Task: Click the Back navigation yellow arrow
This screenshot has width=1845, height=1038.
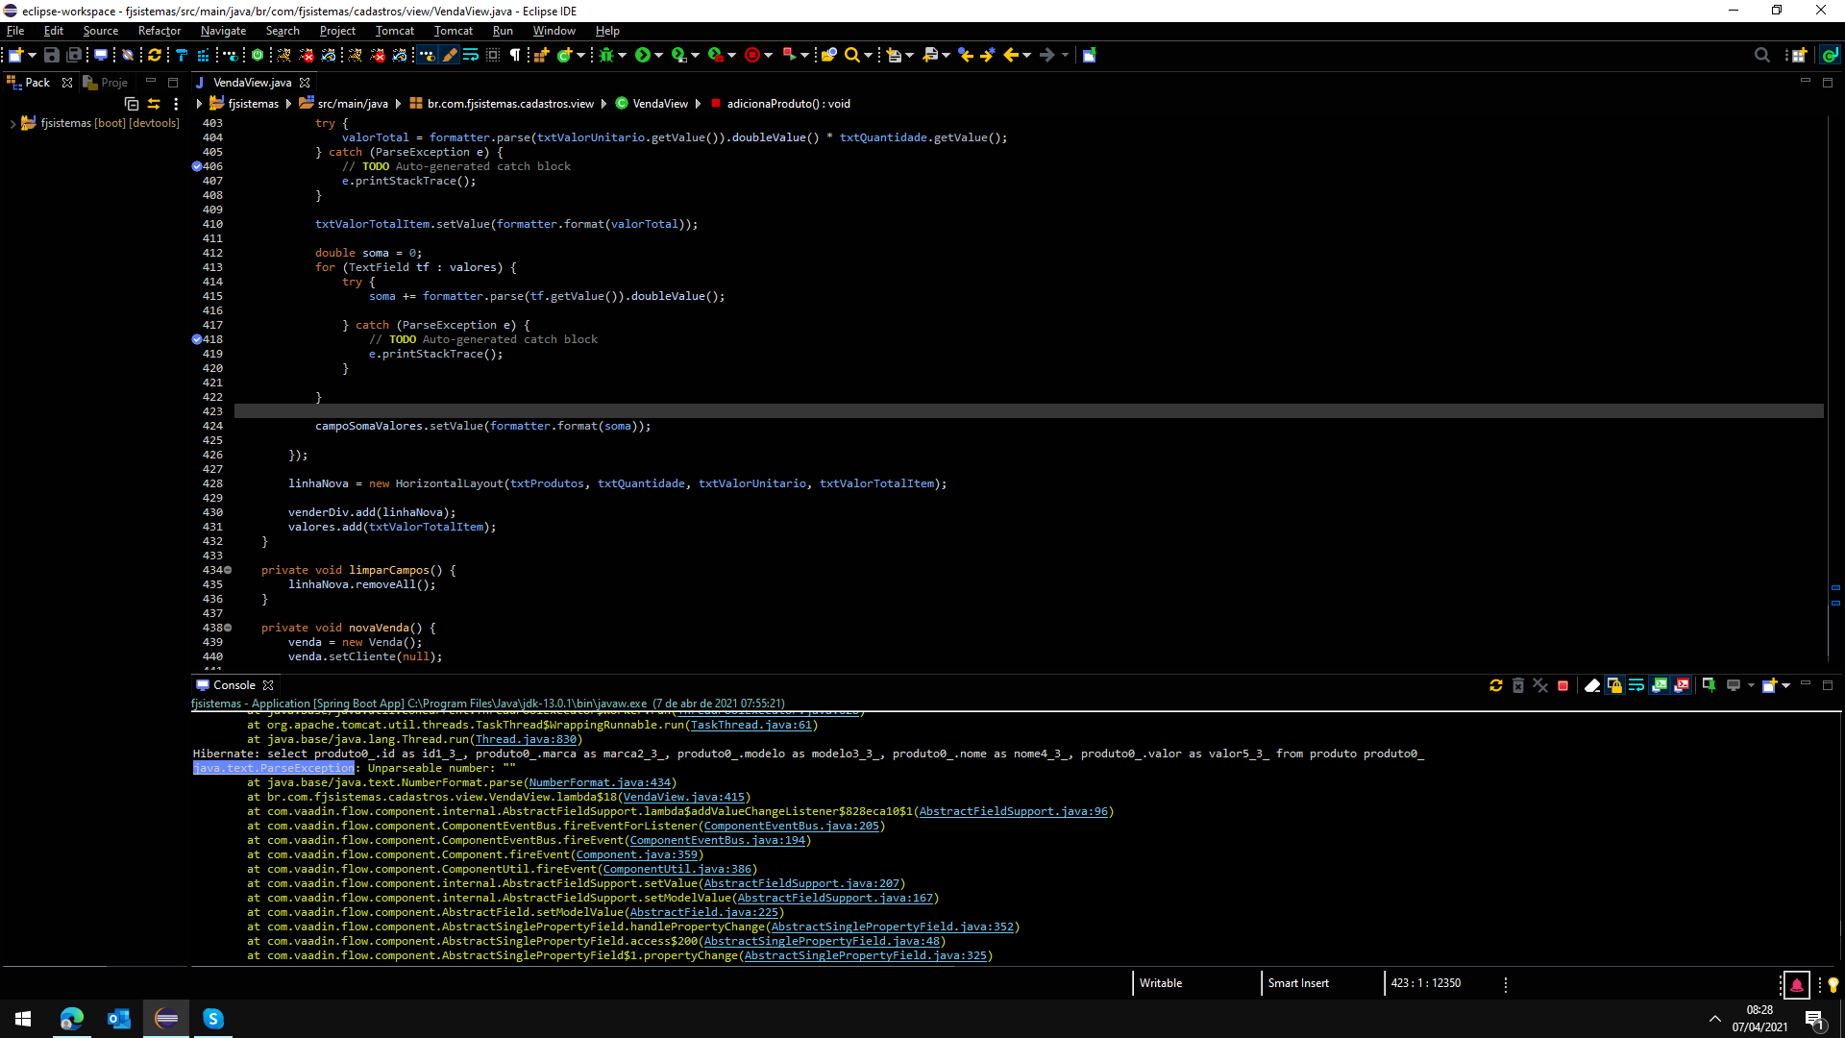Action: coord(1011,55)
